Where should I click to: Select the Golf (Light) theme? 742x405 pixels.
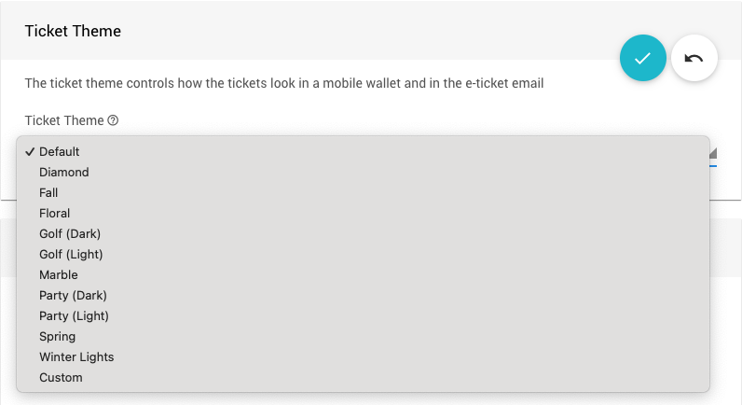click(x=71, y=254)
